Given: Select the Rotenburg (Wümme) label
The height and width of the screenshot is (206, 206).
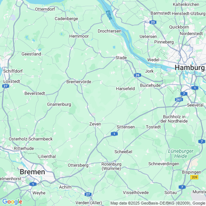Looking at the screenshot, I should [x=111, y=166].
